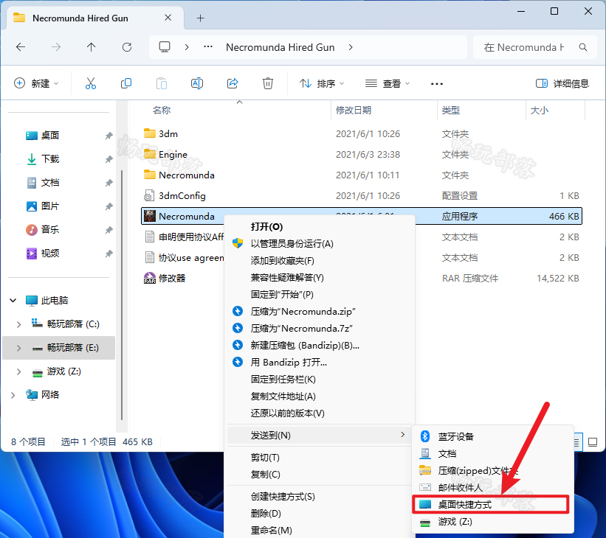This screenshot has height=538, width=606.
Task: Open 文档 in the navigation pane
Action: [50, 183]
